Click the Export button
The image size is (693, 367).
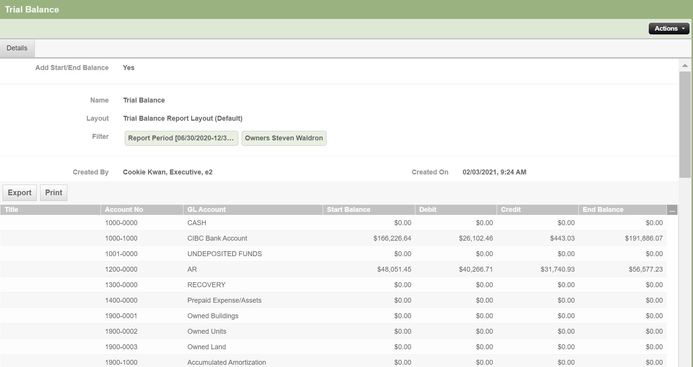pyautogui.click(x=20, y=193)
